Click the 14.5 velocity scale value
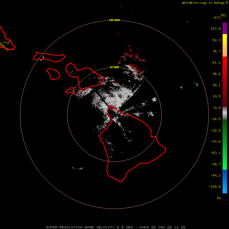 point(217,96)
